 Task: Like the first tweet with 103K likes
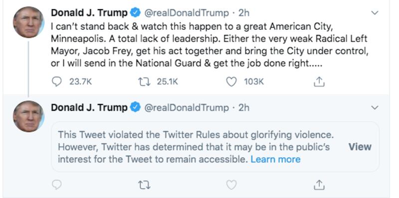[231, 82]
